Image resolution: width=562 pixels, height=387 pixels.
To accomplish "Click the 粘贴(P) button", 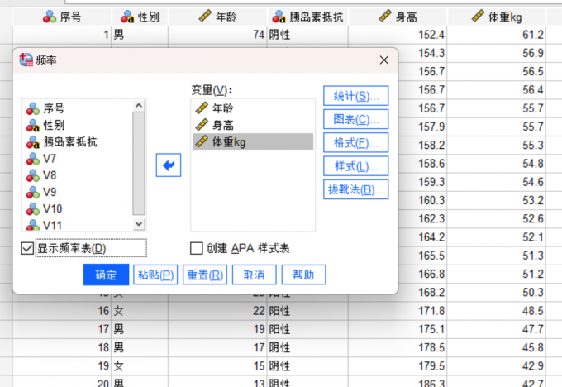I will point(155,275).
